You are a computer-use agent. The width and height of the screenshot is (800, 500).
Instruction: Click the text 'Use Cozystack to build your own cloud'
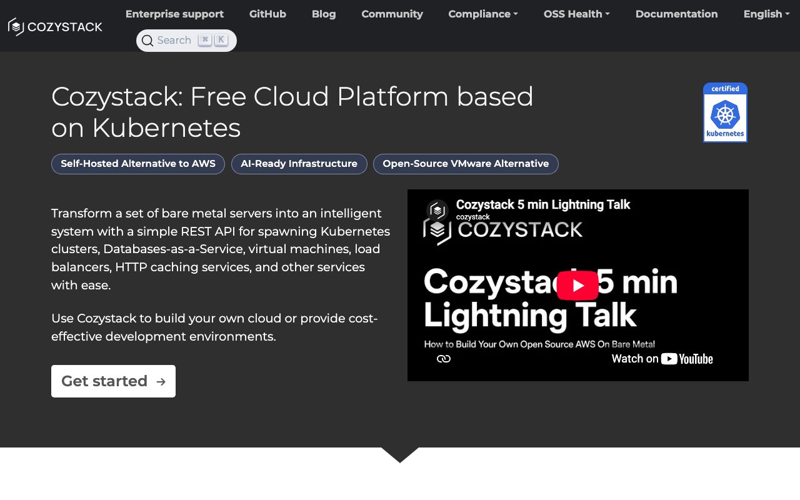coord(214,327)
